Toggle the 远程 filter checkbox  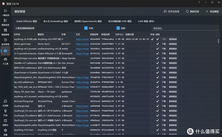(x=118, y=28)
